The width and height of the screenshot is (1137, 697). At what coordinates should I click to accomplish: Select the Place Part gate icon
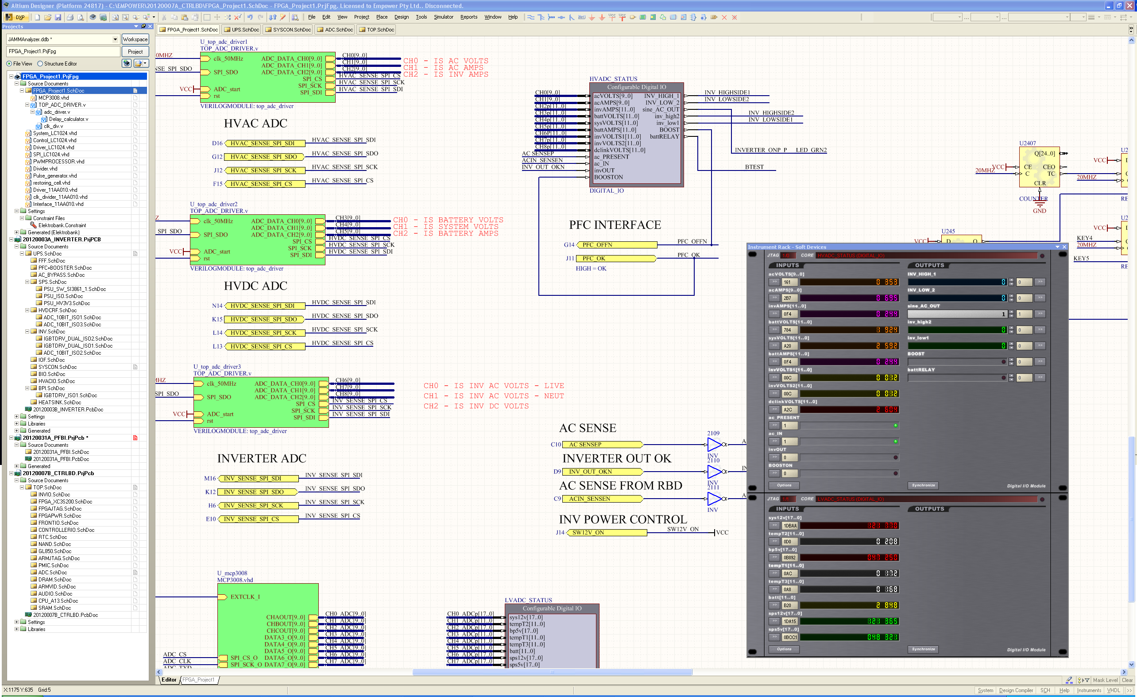633,17
